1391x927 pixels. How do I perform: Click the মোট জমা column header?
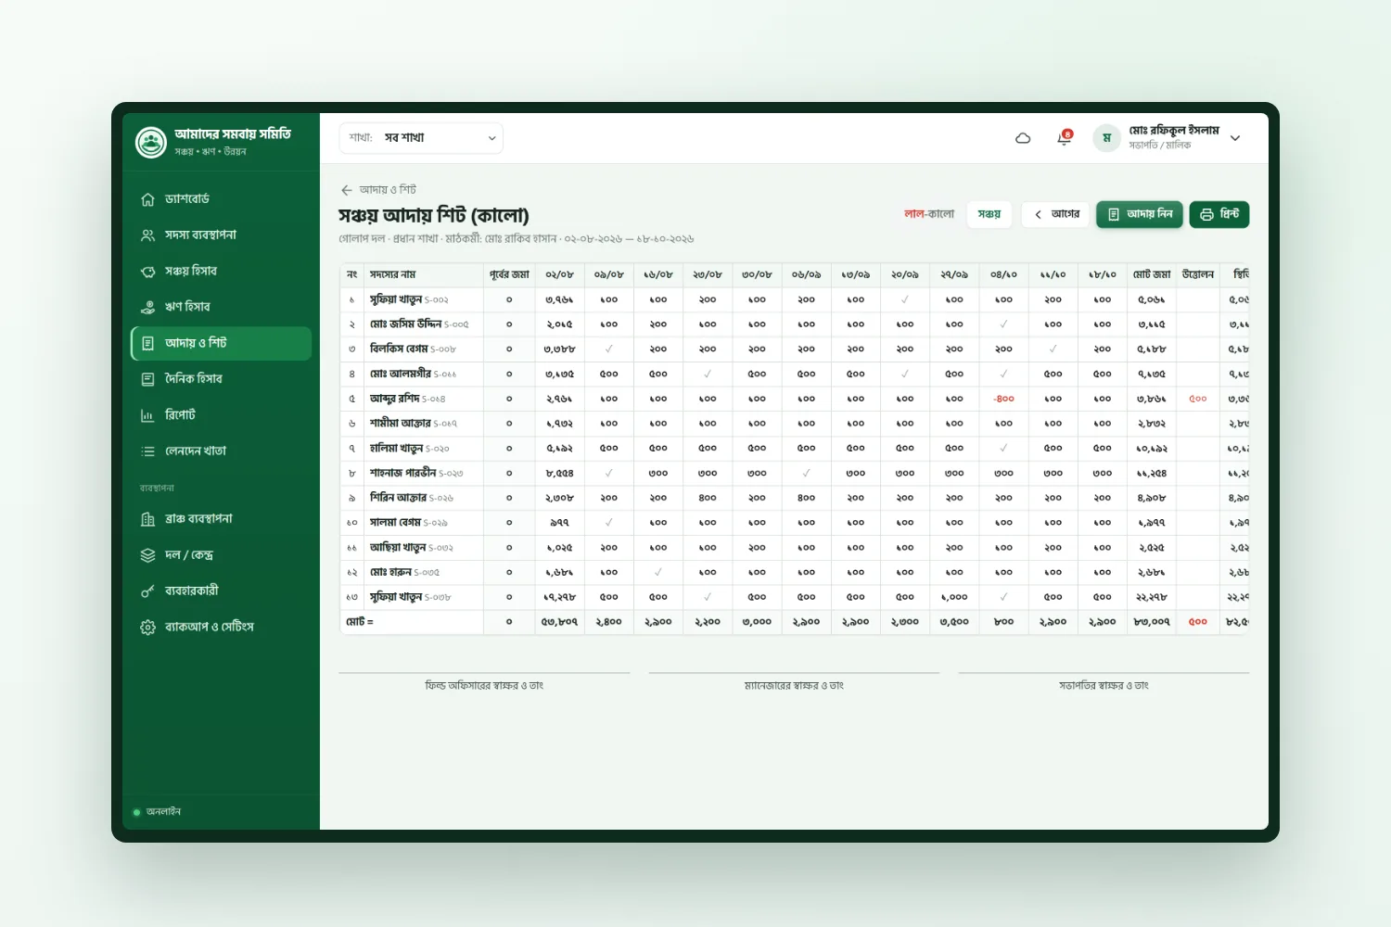pyautogui.click(x=1152, y=274)
